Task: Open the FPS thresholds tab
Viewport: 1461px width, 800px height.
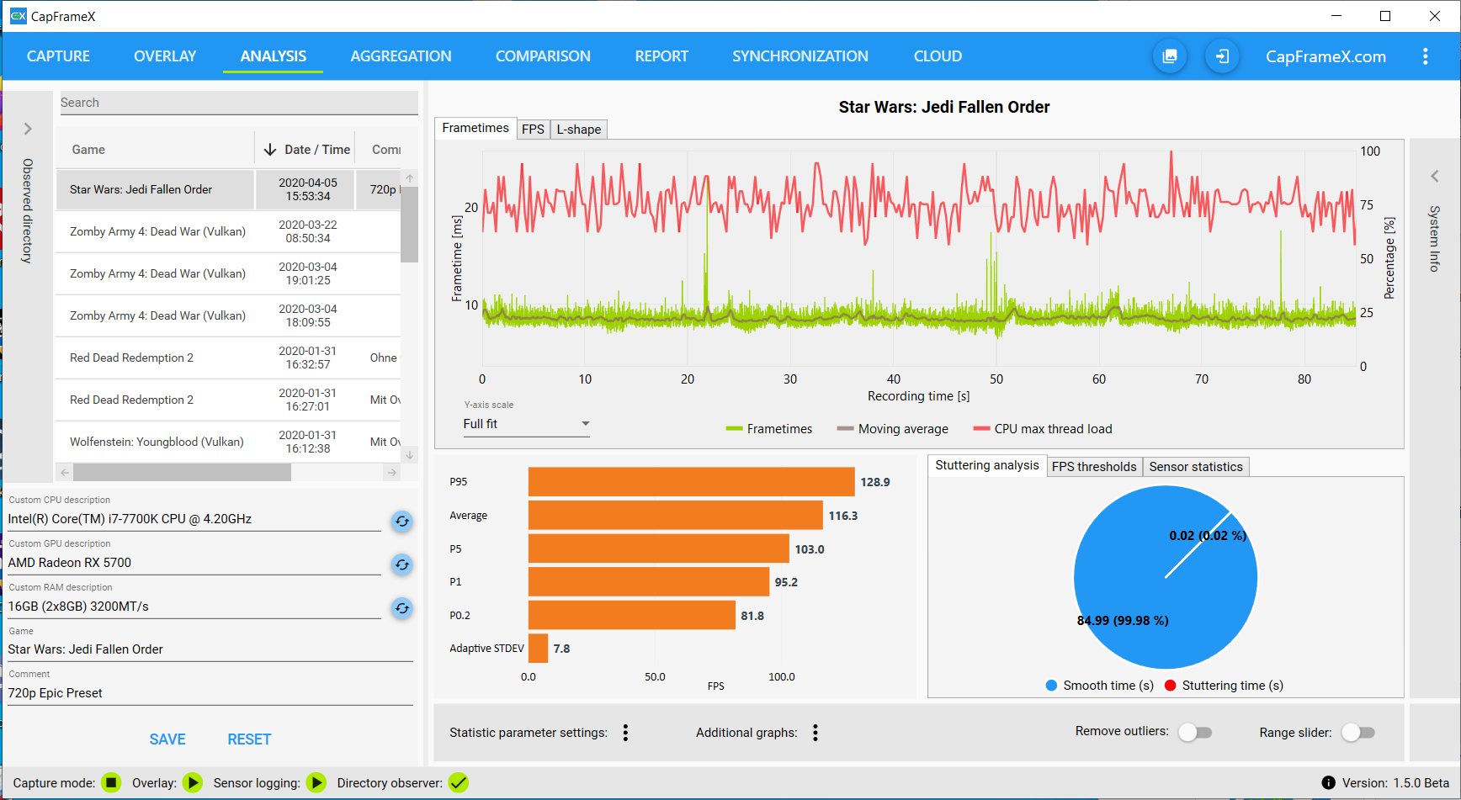Action: coord(1094,467)
